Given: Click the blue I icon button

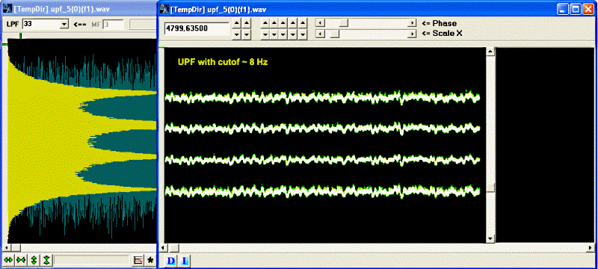Looking at the screenshot, I should click(x=184, y=261).
